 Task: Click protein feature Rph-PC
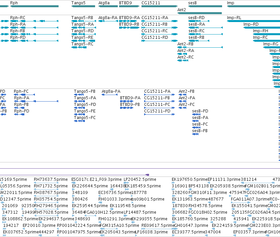(x=24, y=95)
